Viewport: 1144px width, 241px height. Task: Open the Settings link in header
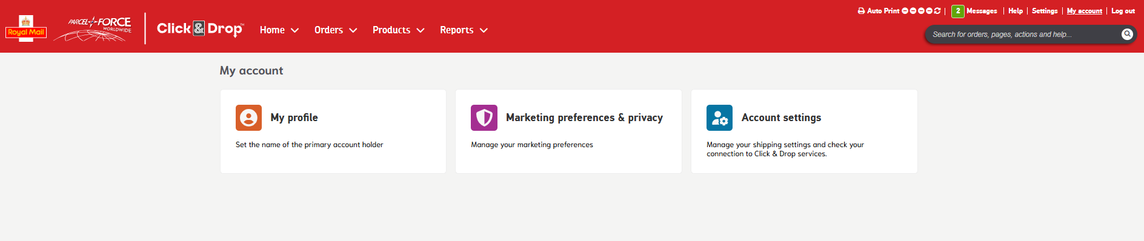click(1045, 11)
